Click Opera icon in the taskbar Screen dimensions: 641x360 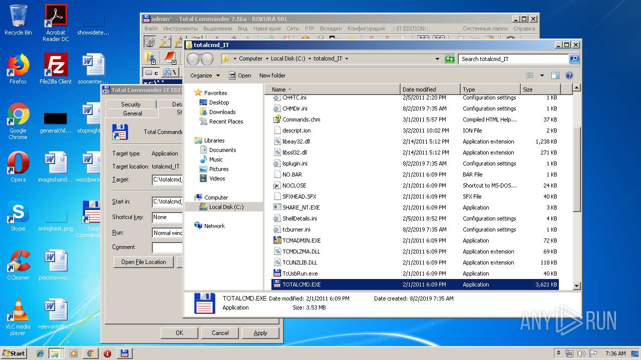click(x=107, y=353)
